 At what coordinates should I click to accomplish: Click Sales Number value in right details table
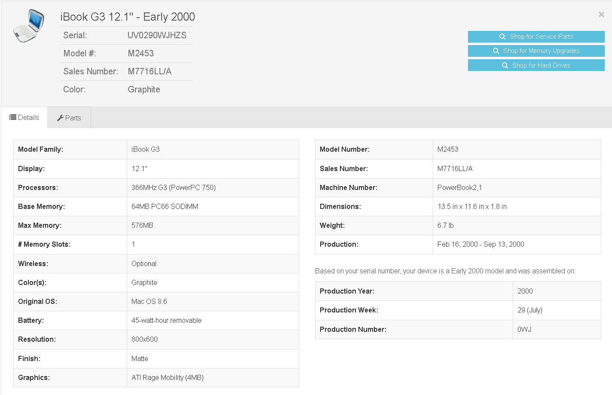(455, 168)
